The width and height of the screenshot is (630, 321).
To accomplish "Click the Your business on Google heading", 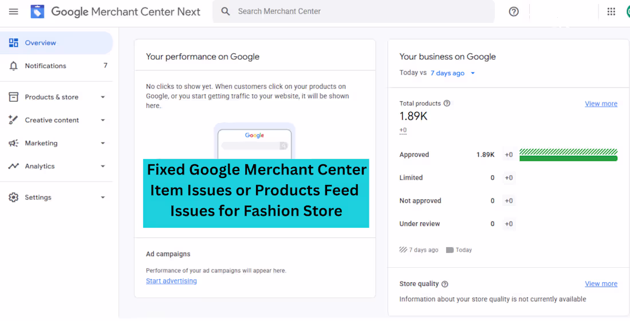I will coord(448,57).
